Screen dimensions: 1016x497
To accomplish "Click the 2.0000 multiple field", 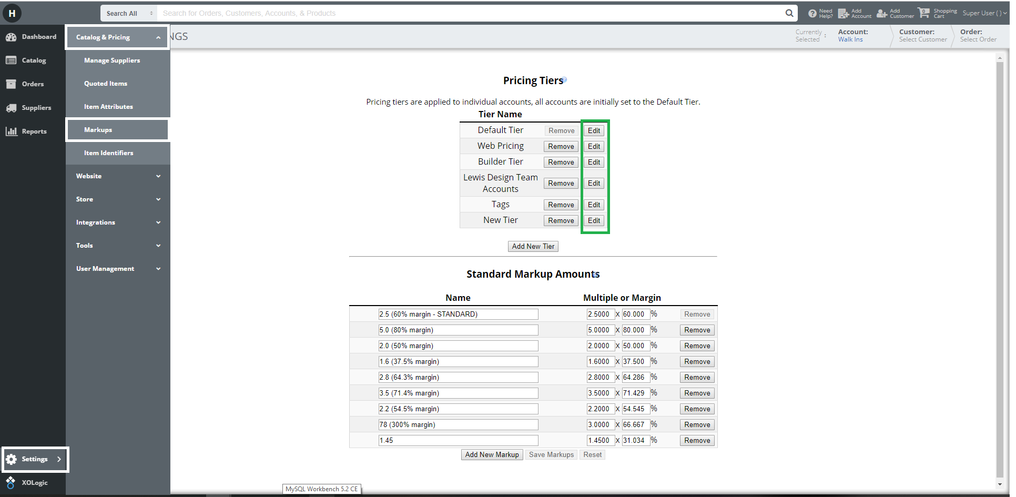I will pyautogui.click(x=601, y=346).
